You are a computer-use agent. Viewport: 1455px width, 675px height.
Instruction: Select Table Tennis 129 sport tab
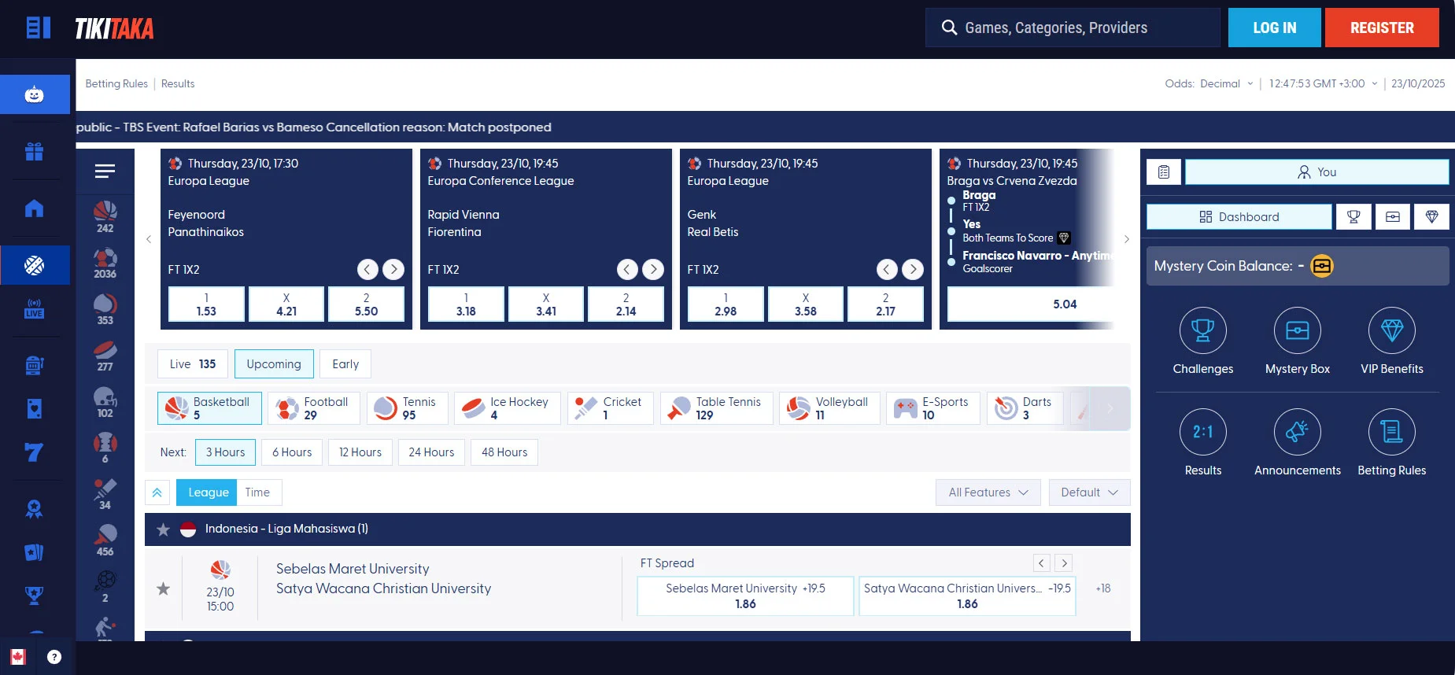click(x=717, y=408)
